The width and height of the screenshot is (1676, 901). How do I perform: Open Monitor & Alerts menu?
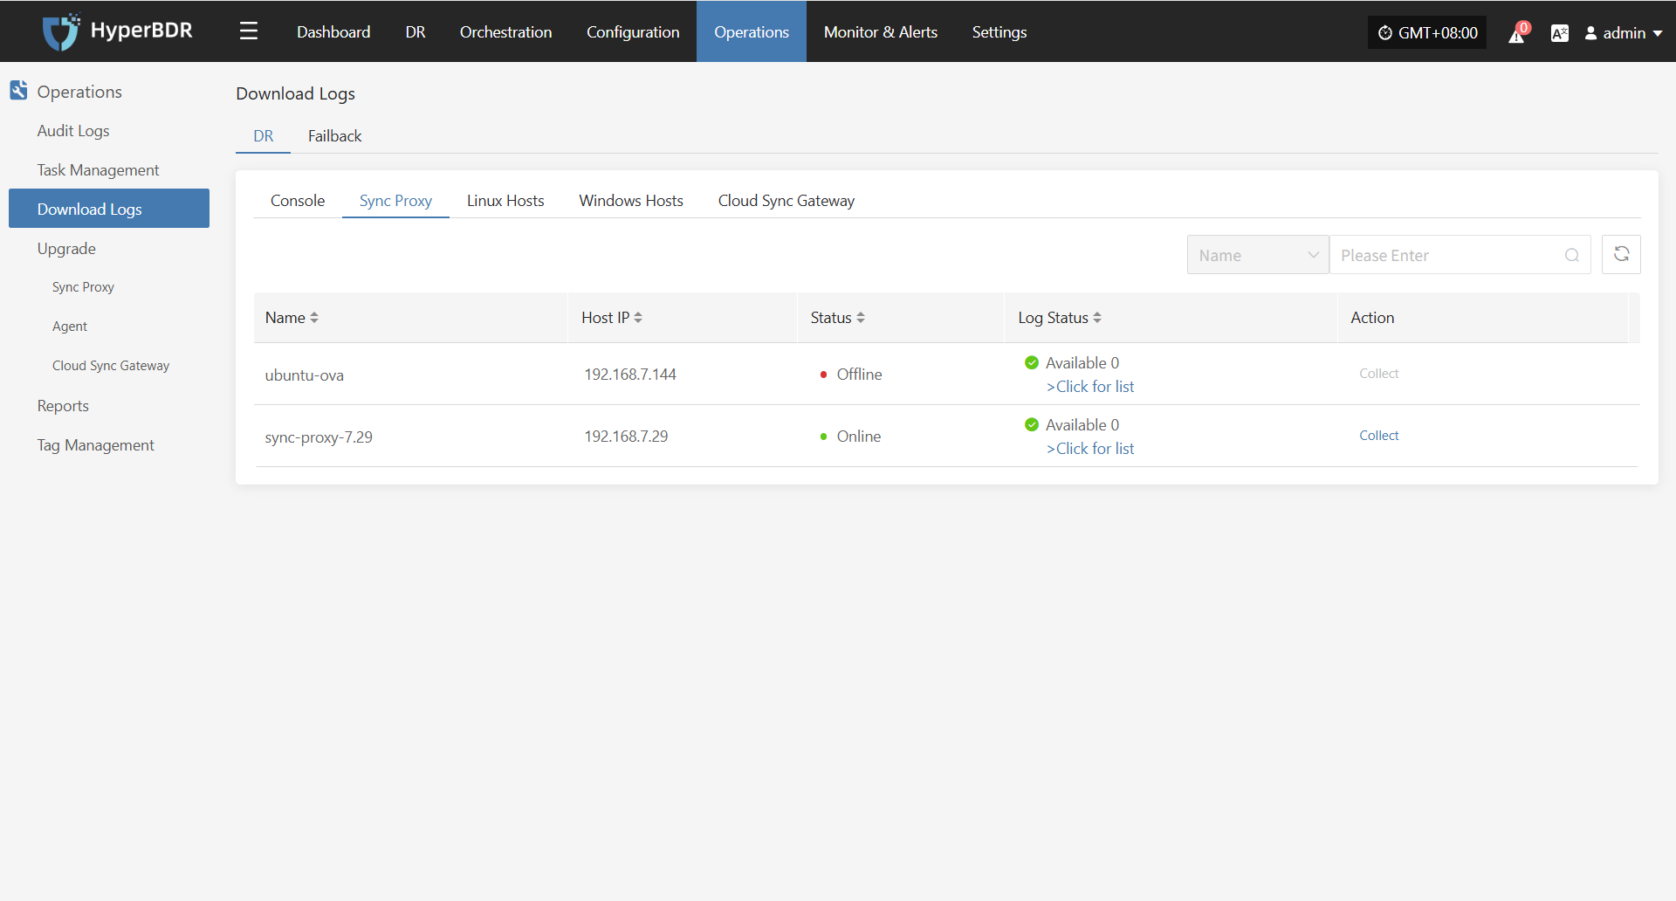[x=881, y=31]
